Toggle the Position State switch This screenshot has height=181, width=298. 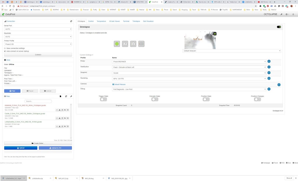[x=206, y=99]
